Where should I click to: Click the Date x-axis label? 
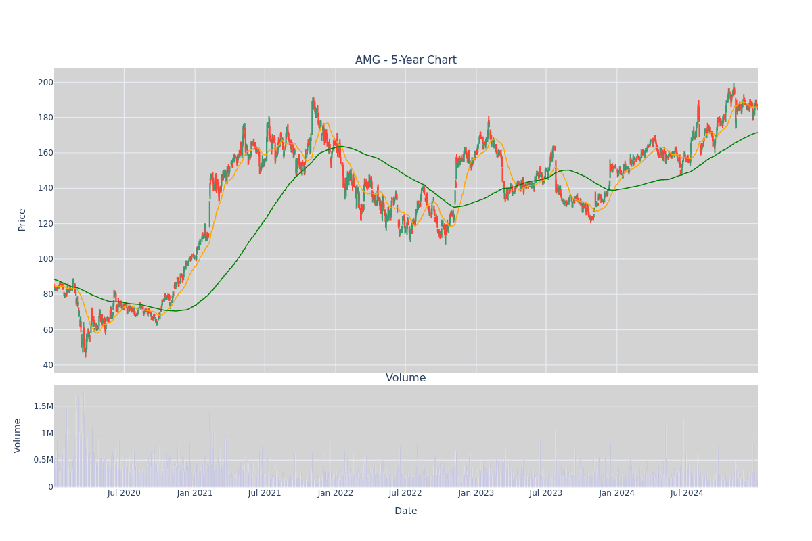[x=406, y=511]
